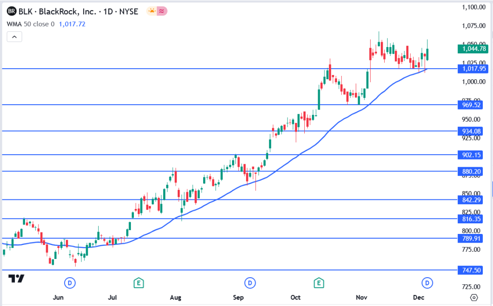Click the July earnings E marker
The height and width of the screenshot is (306, 493).
click(x=139, y=282)
